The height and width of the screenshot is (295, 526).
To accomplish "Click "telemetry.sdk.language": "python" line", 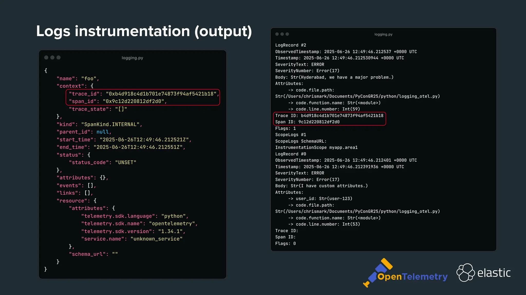I will 135,216.
